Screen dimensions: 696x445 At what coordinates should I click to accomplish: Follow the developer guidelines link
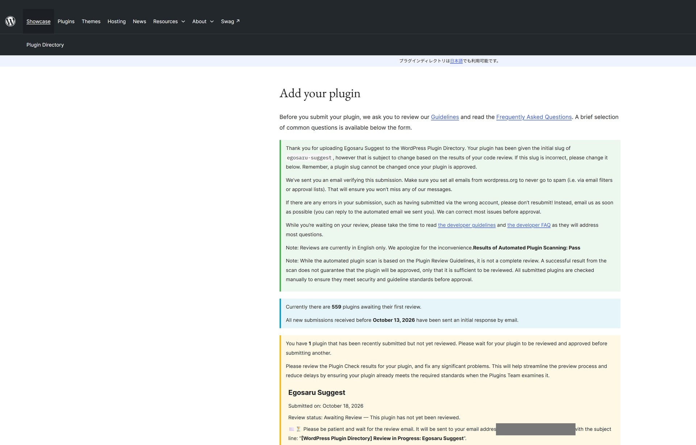pyautogui.click(x=467, y=225)
